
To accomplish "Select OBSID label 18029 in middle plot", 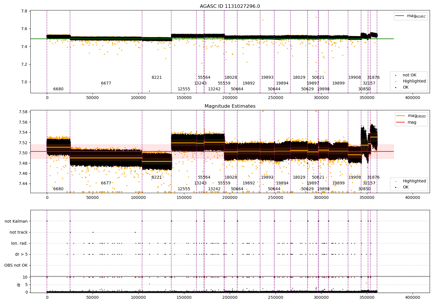I will 299,177.
